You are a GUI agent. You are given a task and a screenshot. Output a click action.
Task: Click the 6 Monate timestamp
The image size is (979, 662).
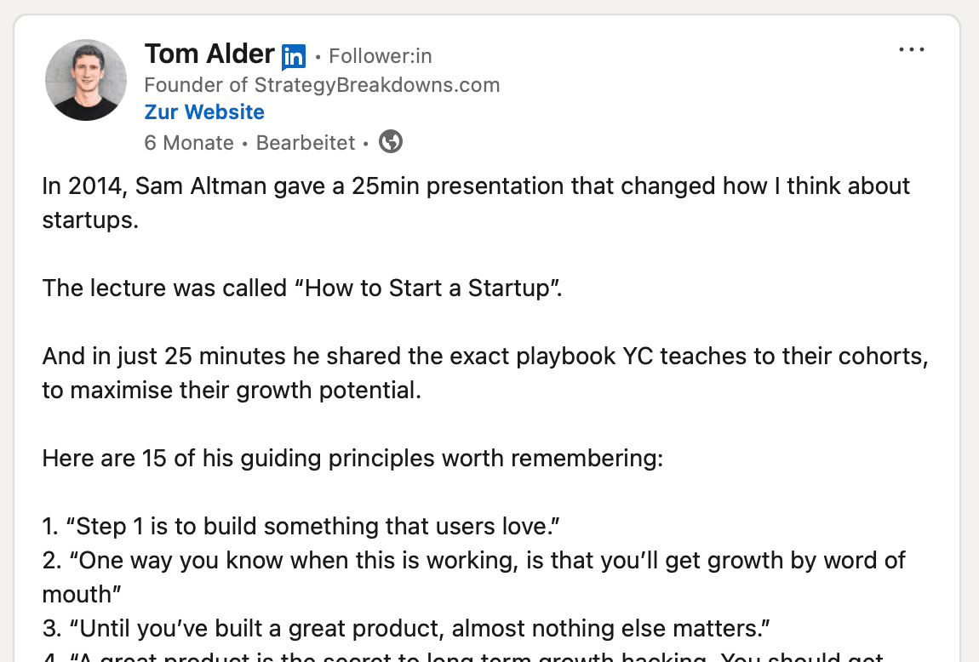coord(189,142)
